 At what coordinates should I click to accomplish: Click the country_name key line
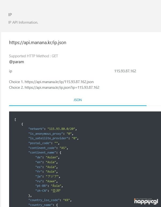click(x=43, y=205)
